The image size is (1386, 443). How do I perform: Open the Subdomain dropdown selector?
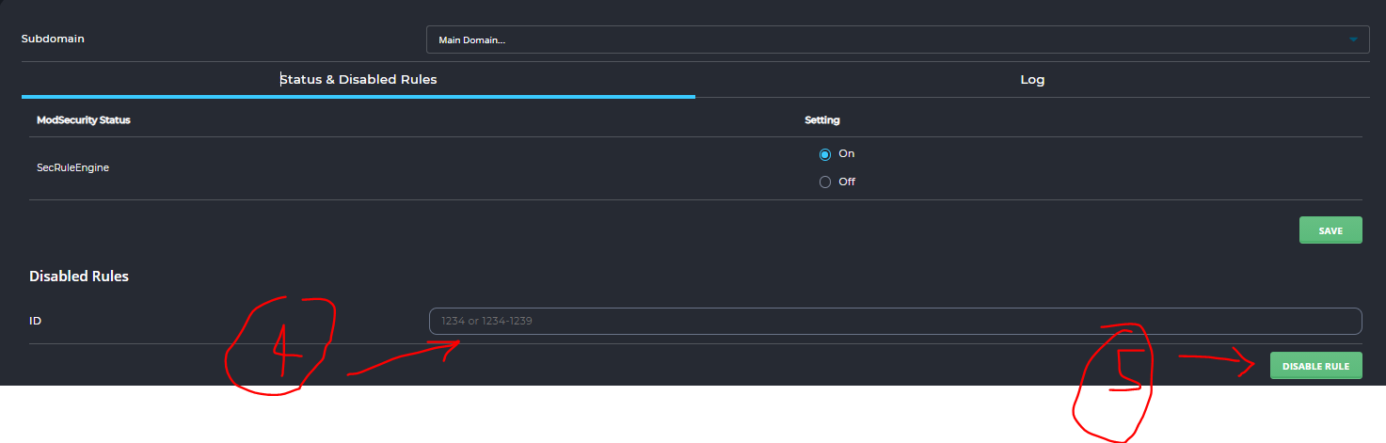[x=897, y=40]
